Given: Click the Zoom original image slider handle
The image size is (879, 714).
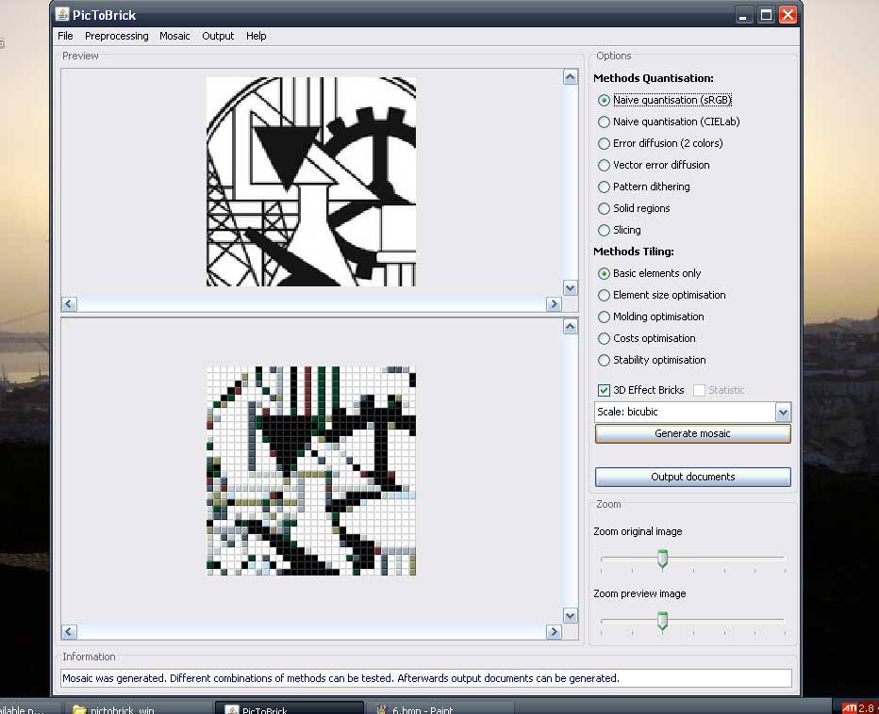Looking at the screenshot, I should (x=662, y=560).
